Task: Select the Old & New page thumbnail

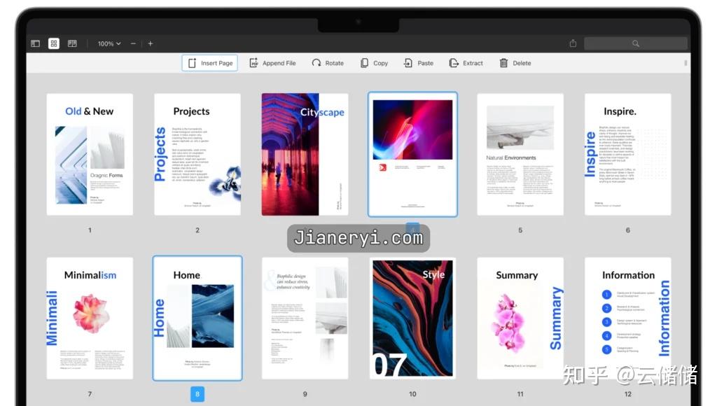Action: pos(90,155)
